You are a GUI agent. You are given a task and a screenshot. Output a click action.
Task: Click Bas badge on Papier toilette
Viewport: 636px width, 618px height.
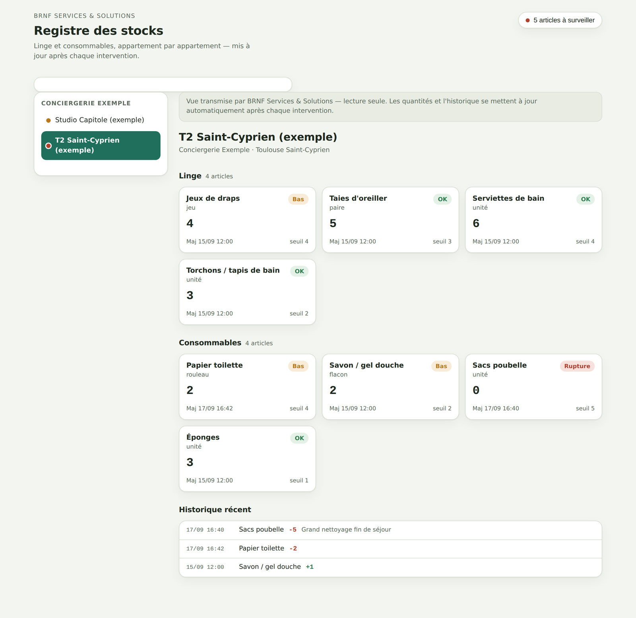(x=298, y=366)
